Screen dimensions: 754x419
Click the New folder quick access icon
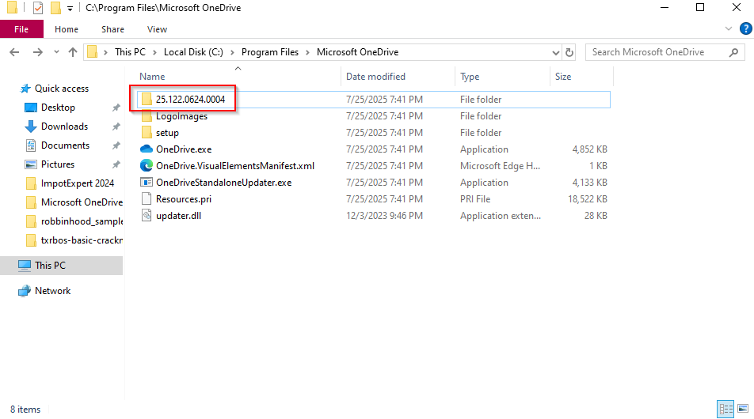(x=55, y=8)
